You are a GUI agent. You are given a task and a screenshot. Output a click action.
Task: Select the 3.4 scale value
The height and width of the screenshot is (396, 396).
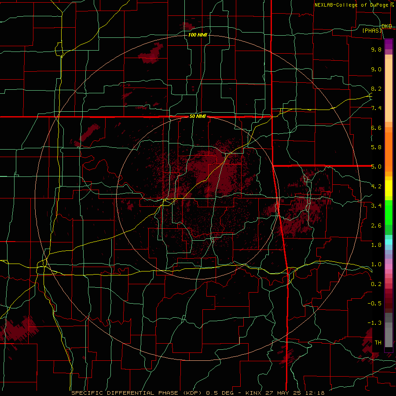pyautogui.click(x=376, y=206)
